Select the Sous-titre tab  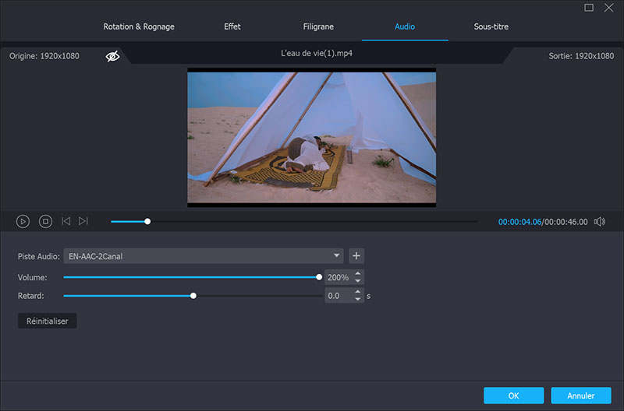coord(491,26)
